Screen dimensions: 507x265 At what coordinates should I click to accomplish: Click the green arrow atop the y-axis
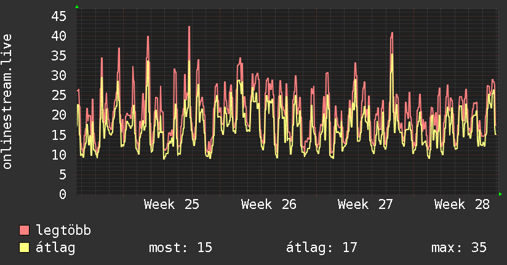pos(77,7)
